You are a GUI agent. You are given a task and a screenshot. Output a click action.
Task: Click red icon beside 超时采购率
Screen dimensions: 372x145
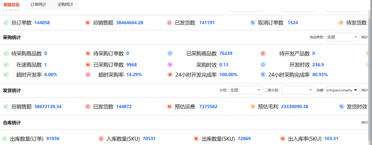[x=88, y=75]
